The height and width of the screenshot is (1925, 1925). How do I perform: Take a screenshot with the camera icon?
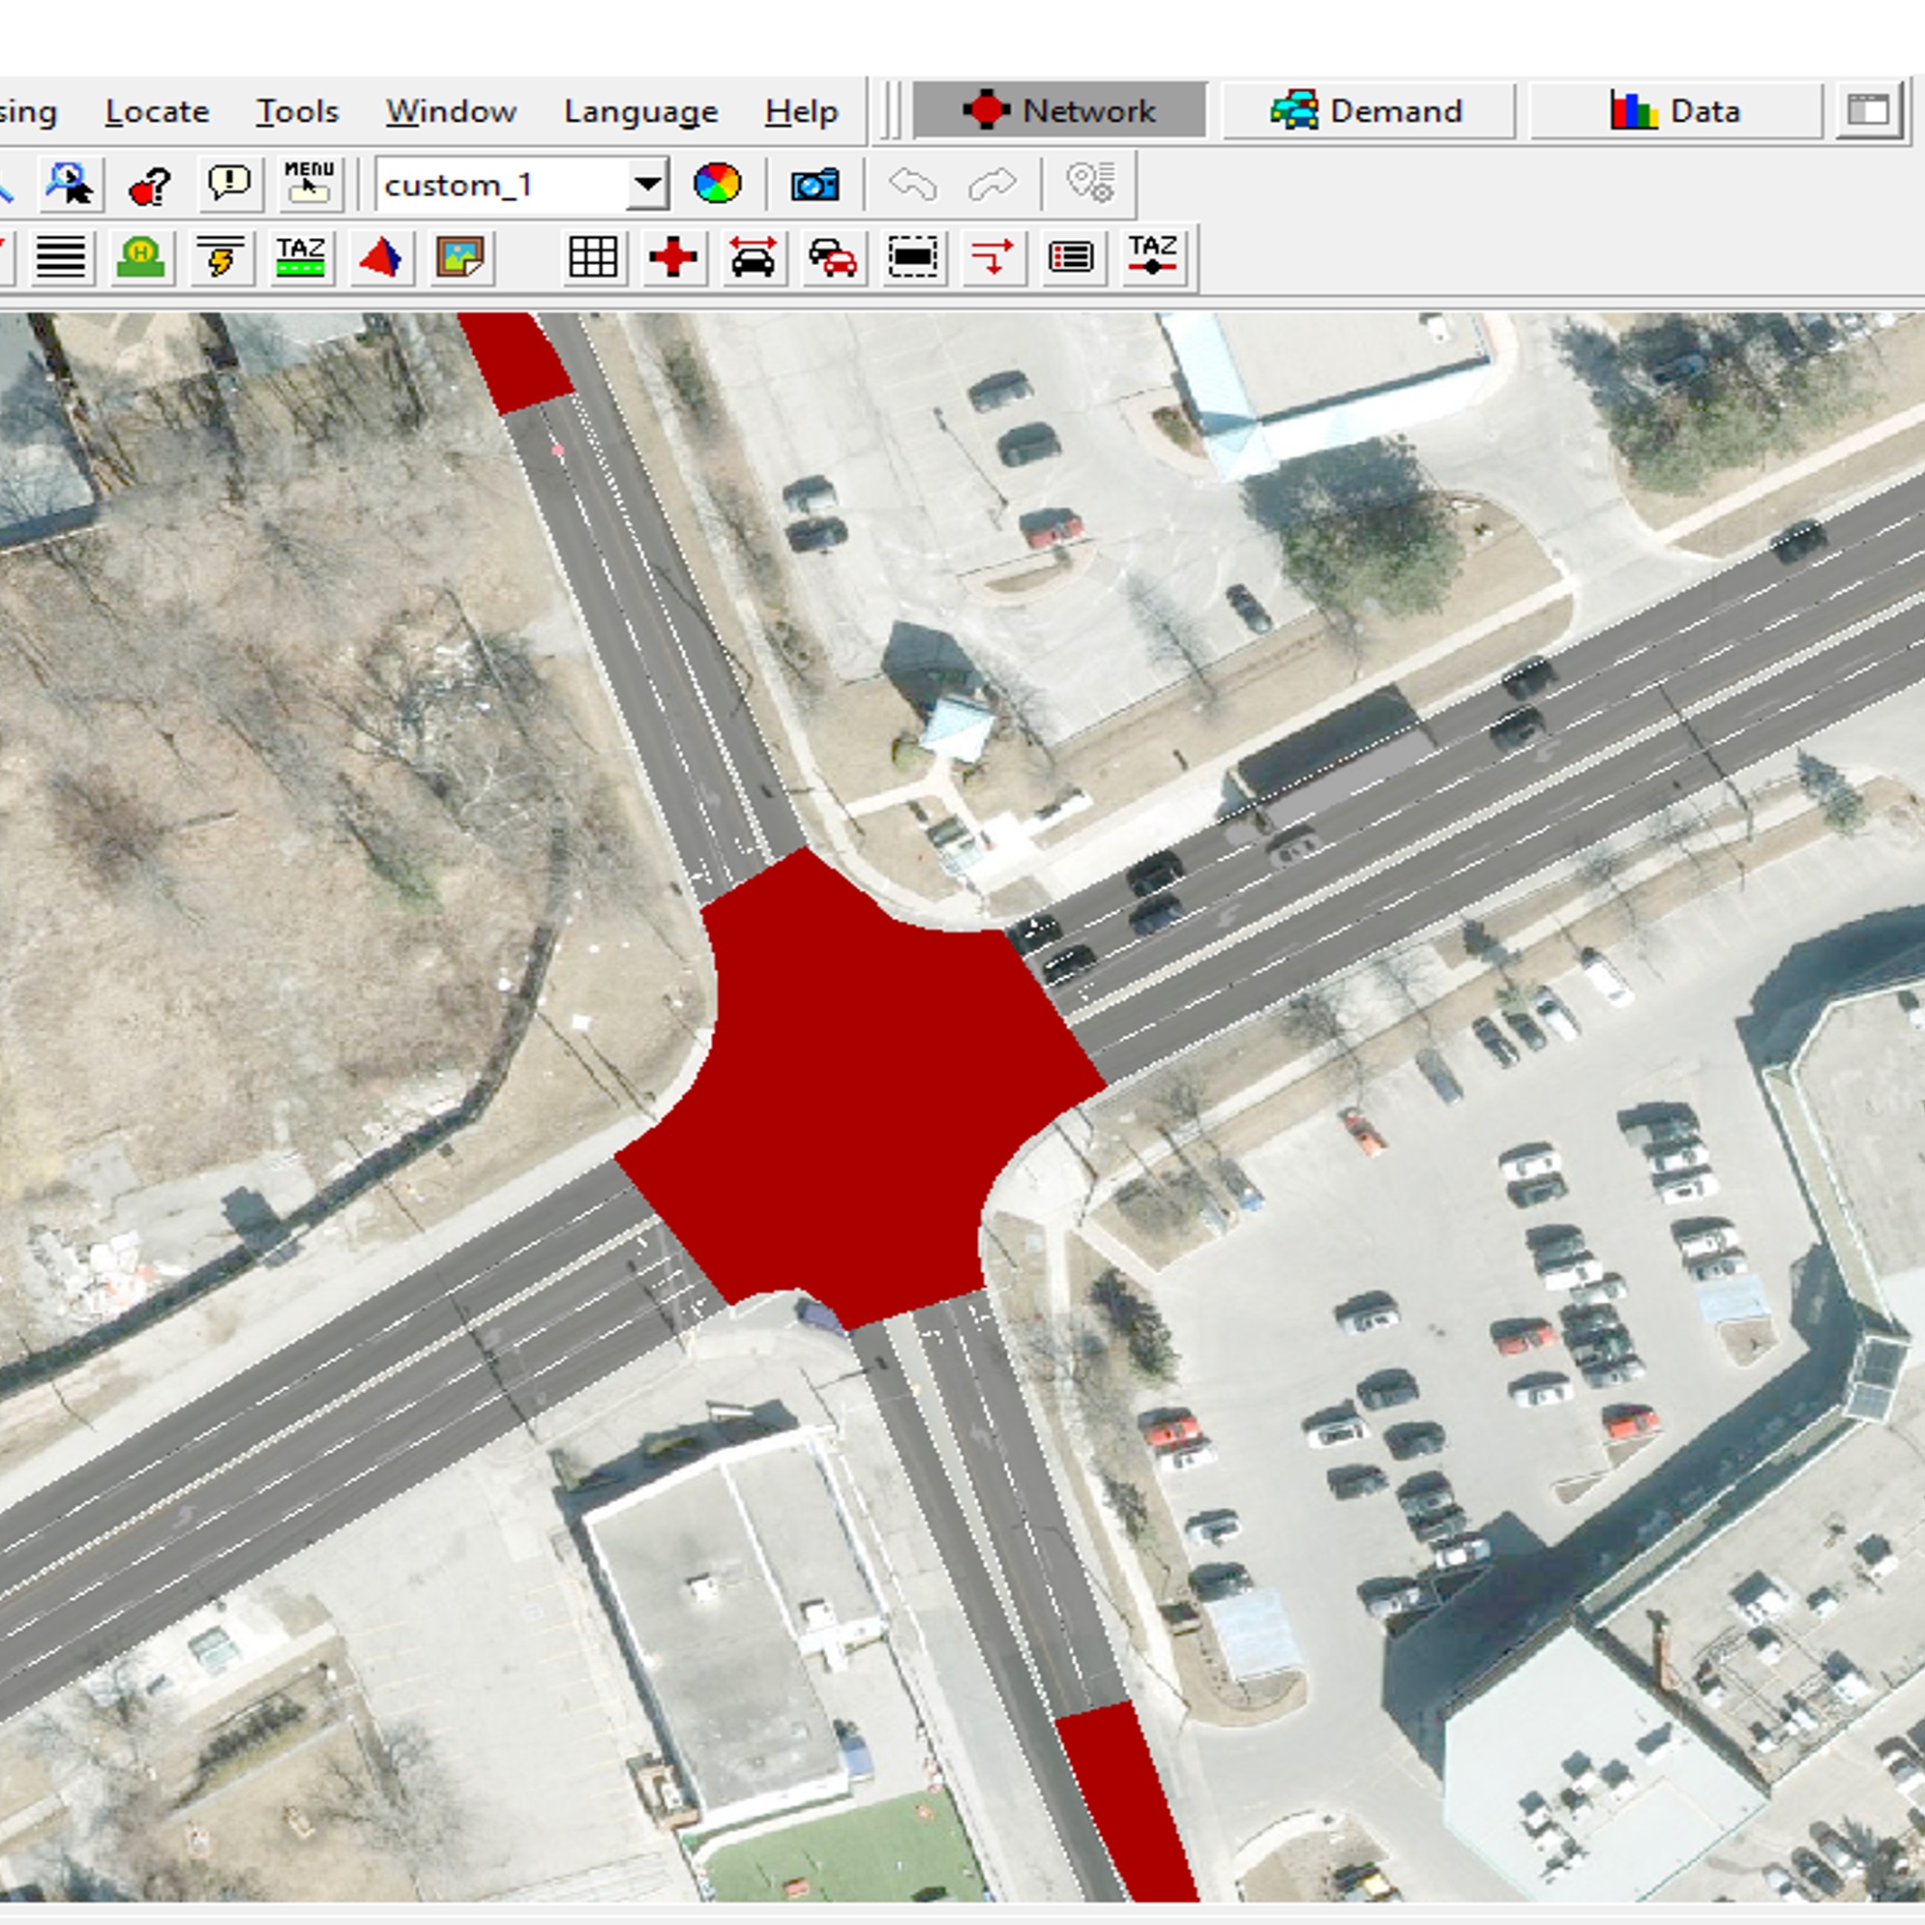pyautogui.click(x=814, y=185)
